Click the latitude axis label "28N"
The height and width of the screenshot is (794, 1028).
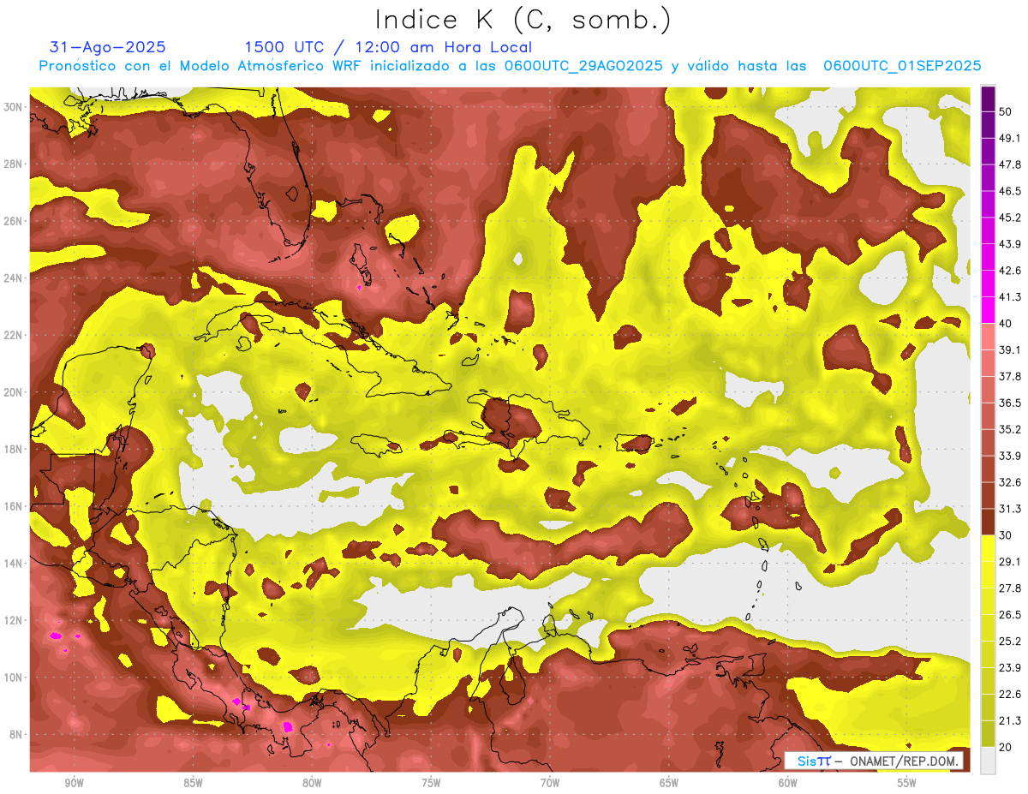[x=15, y=164]
